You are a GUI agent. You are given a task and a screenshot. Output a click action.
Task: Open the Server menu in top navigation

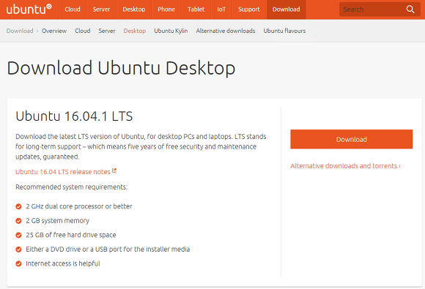pos(101,10)
